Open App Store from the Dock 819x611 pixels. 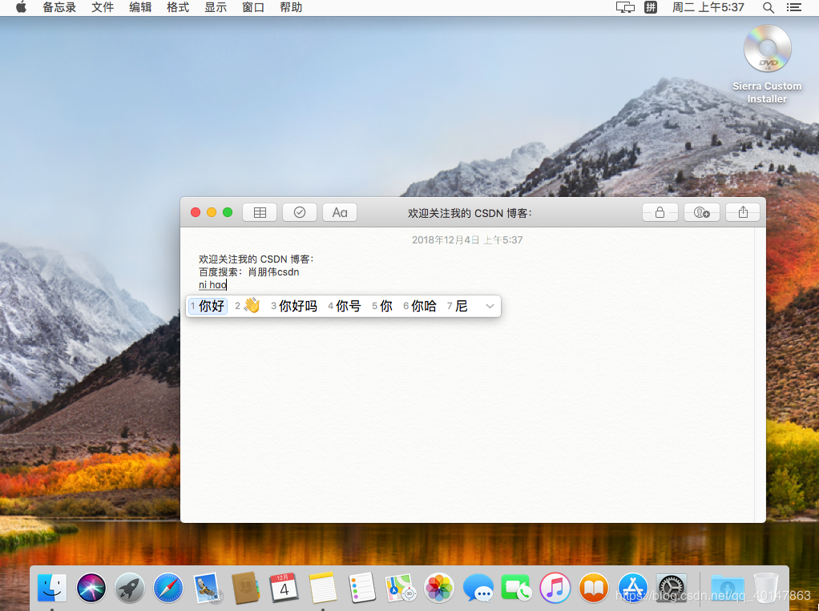632,589
